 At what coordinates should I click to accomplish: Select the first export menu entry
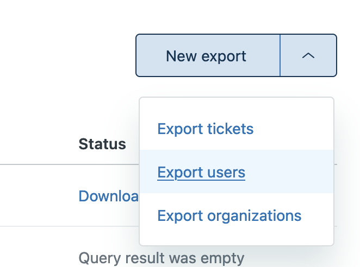tap(206, 129)
